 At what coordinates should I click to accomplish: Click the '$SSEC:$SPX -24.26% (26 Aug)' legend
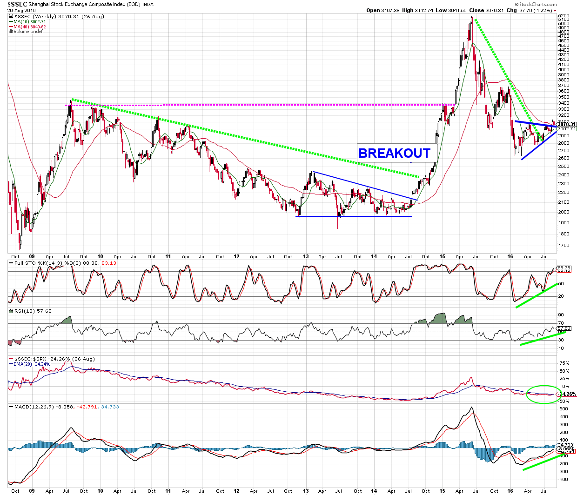(55, 359)
